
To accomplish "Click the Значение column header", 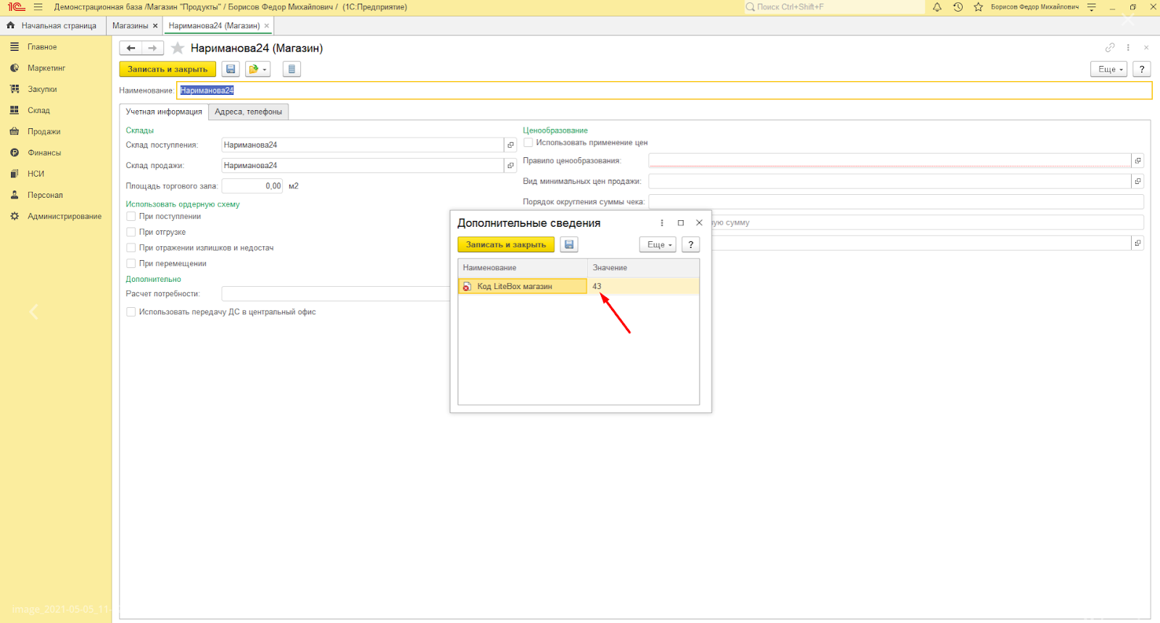I will point(643,268).
